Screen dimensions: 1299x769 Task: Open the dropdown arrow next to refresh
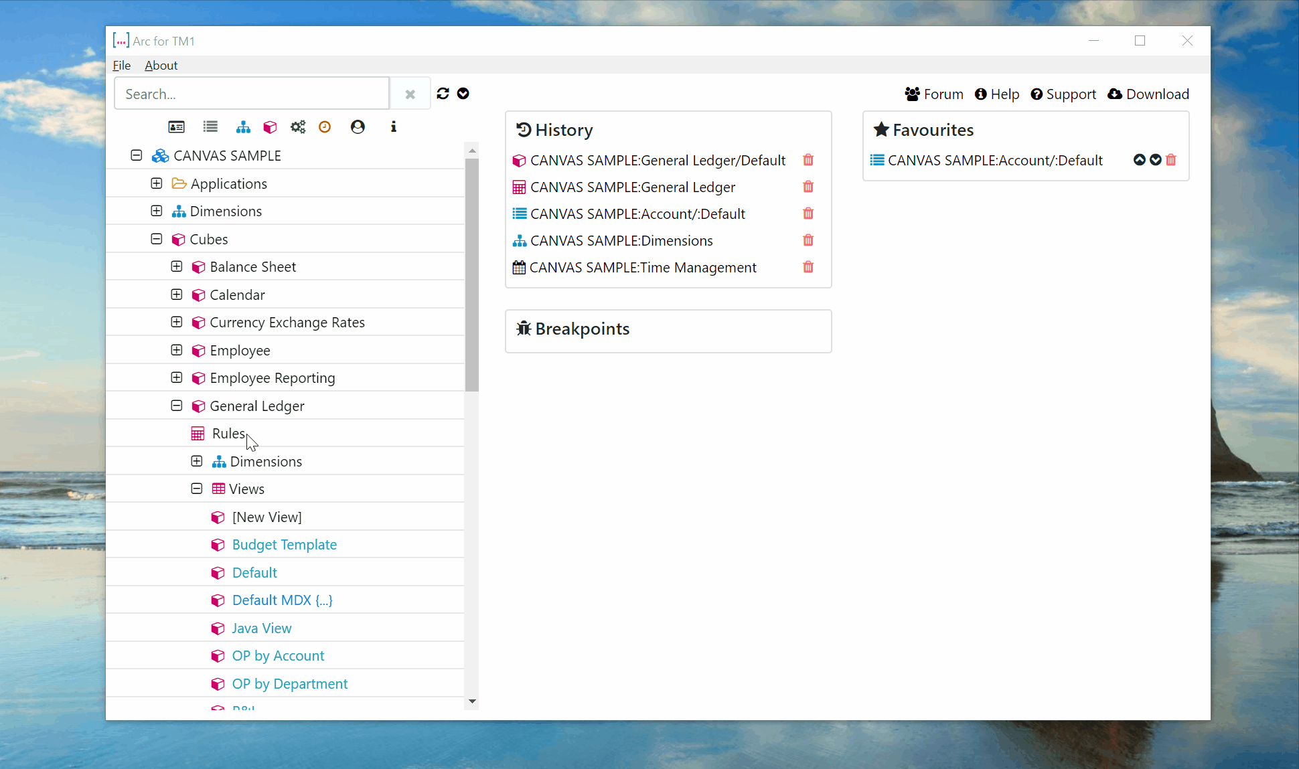point(463,94)
